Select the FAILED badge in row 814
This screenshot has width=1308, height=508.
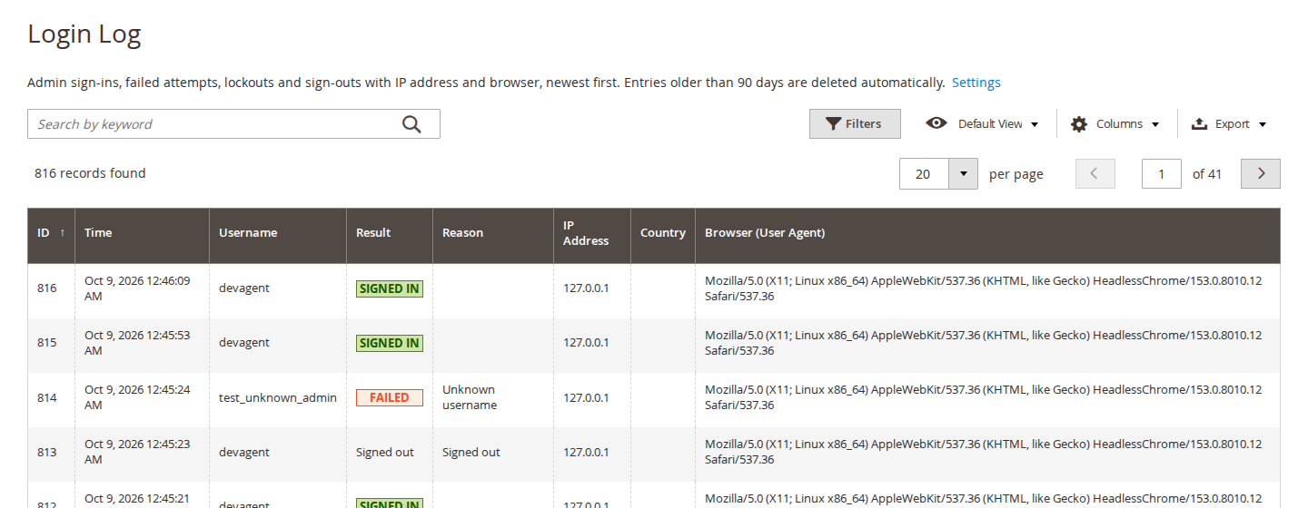(390, 397)
